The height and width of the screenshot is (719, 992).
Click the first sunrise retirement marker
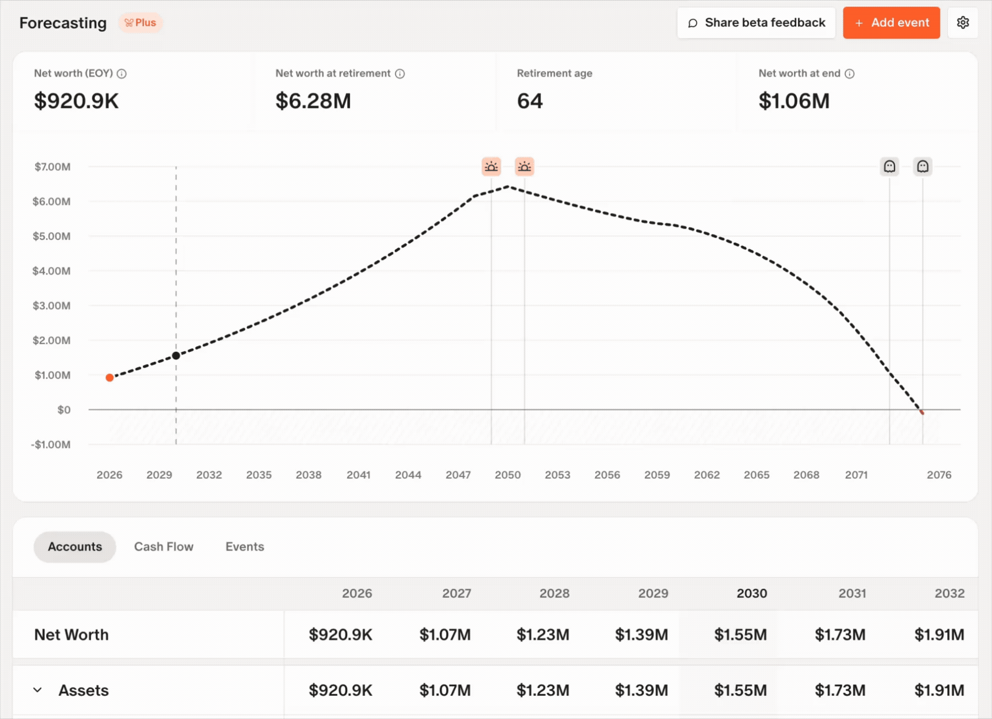point(491,167)
